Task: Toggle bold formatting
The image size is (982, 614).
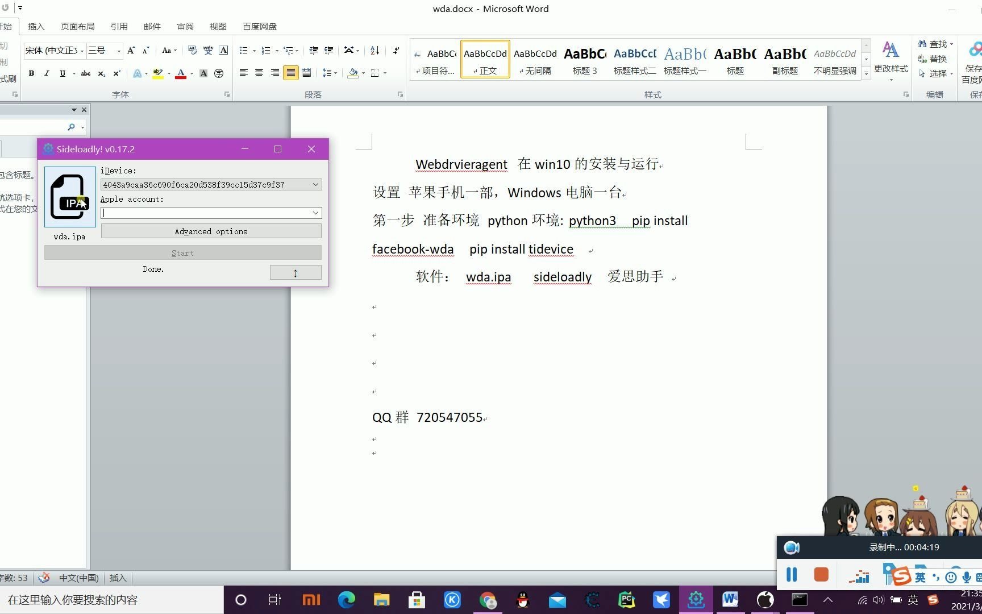Action: (31, 73)
